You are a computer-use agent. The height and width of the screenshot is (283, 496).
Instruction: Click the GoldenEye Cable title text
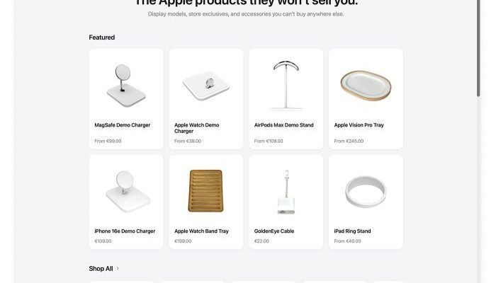(x=274, y=231)
